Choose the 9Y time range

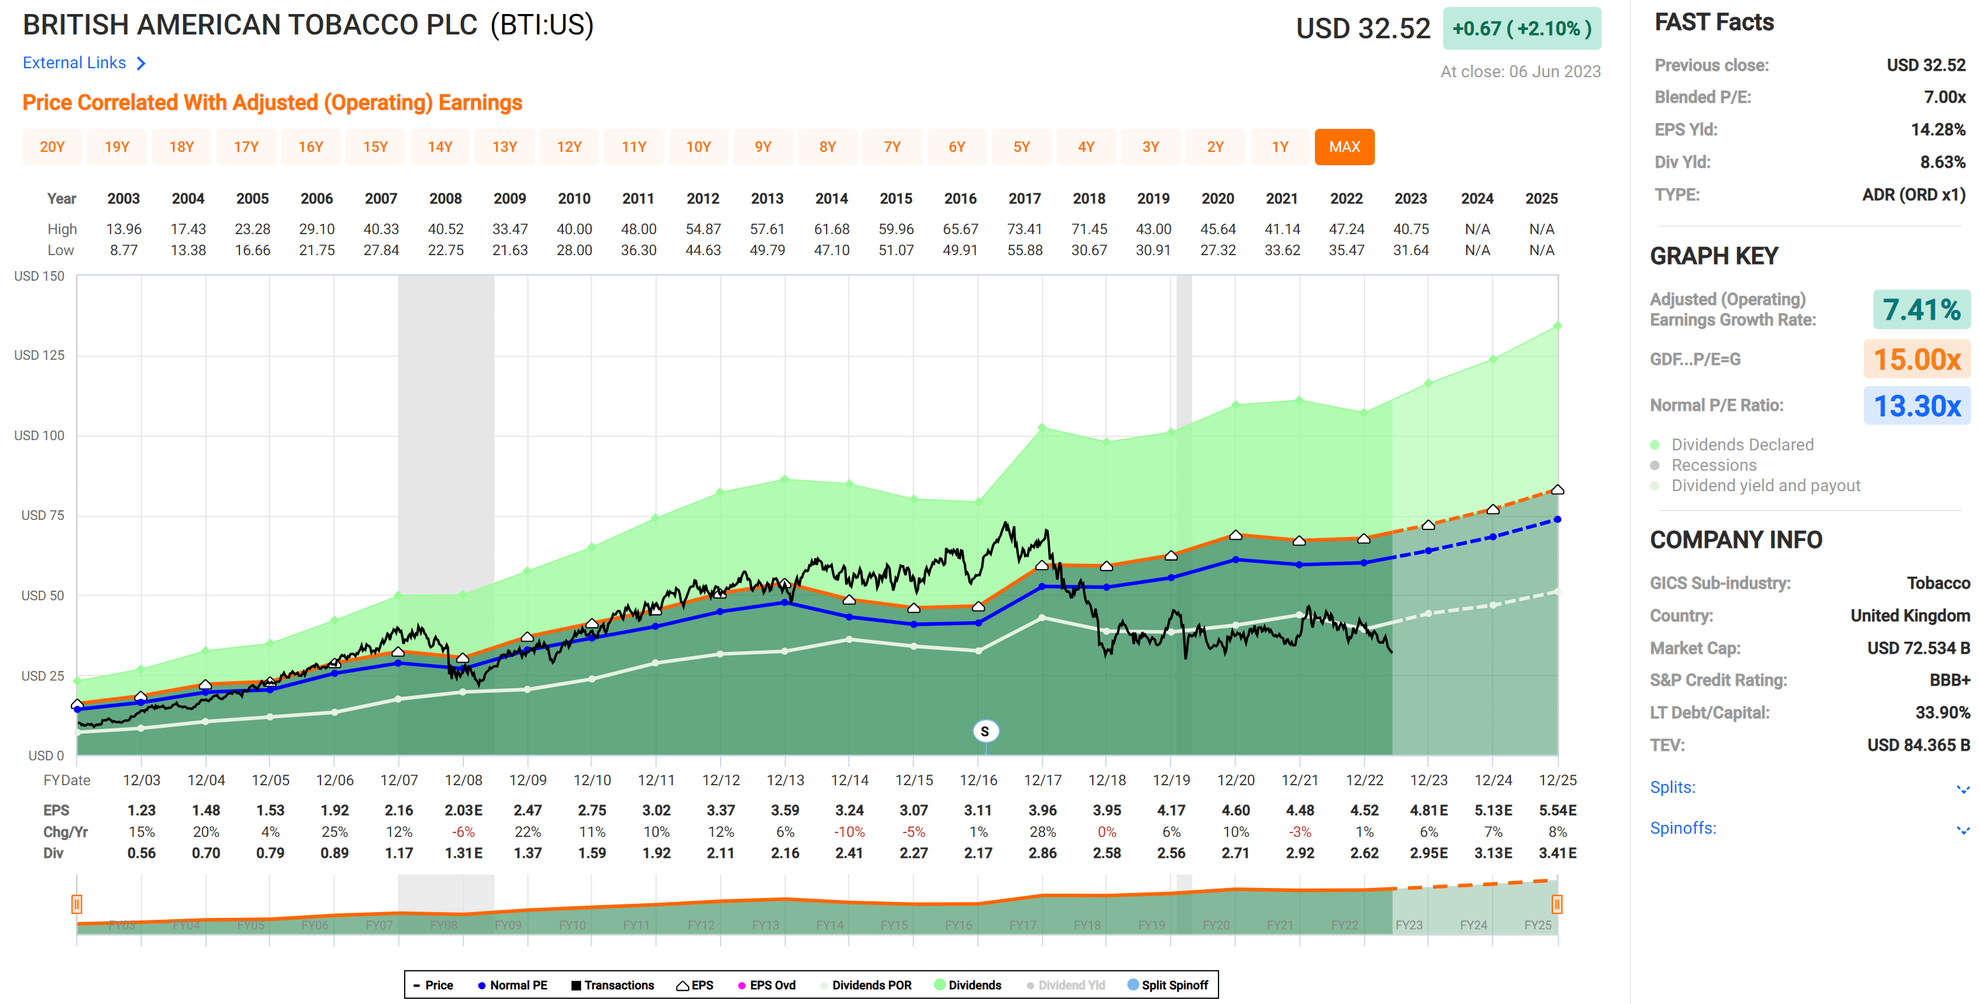click(763, 147)
